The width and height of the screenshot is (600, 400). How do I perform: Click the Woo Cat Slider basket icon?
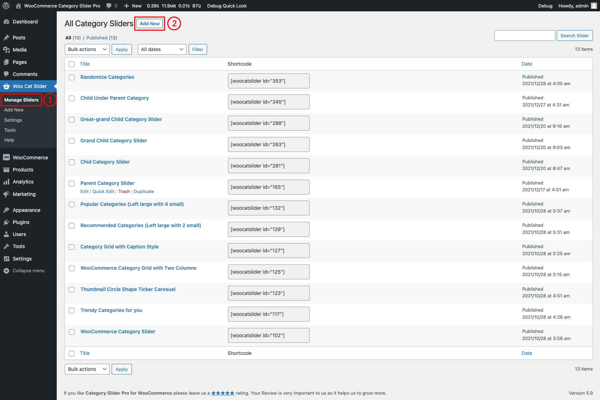[6, 86]
